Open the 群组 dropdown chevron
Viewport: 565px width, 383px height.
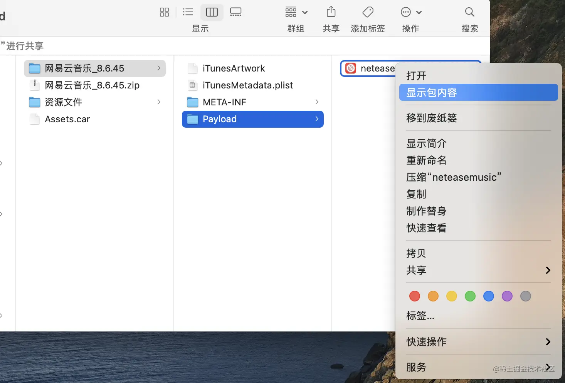305,12
